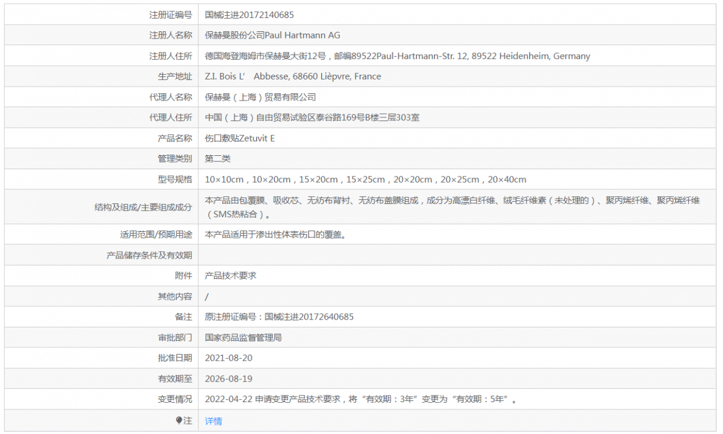
Task: Select the text 保赫曼股份公司Paul Hartmann AG
Action: click(x=272, y=35)
